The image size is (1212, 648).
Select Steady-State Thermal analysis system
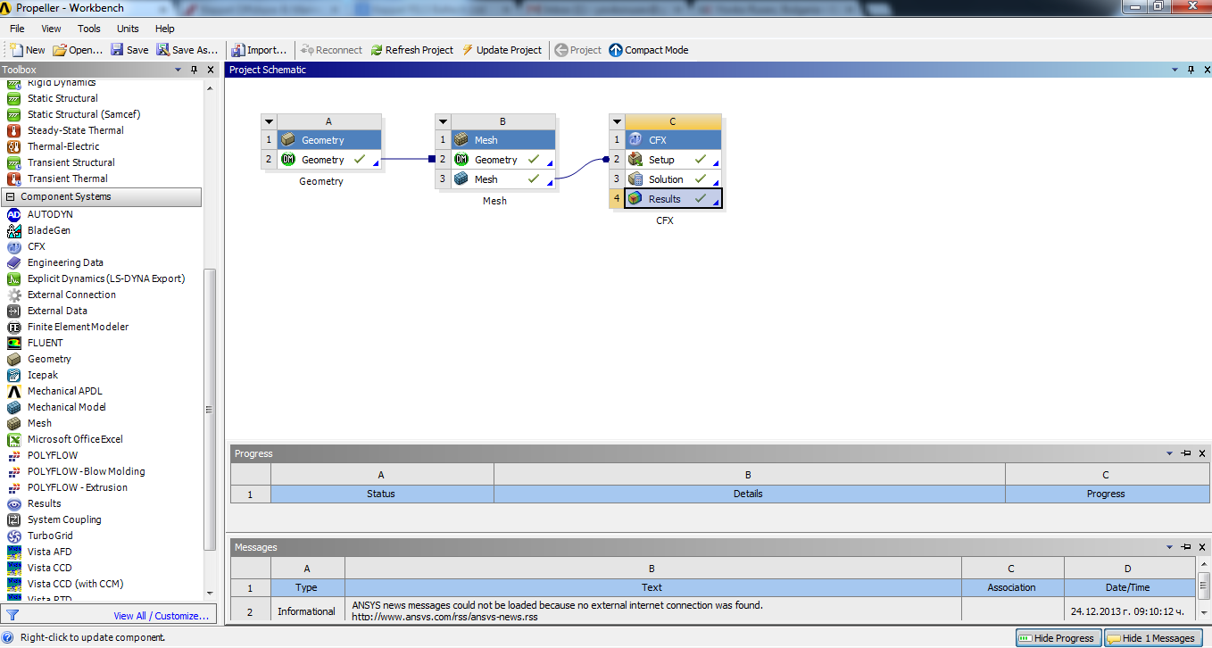coord(75,130)
